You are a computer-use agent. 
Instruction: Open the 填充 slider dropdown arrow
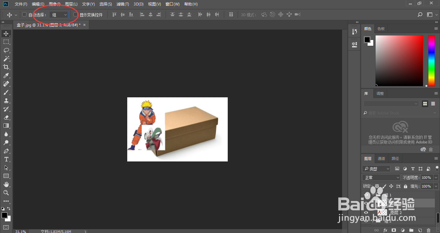[436, 186]
